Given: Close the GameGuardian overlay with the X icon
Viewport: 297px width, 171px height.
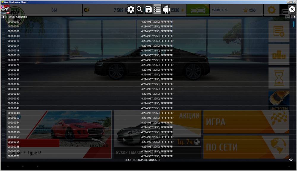Looking at the screenshot, I should click(x=292, y=9).
